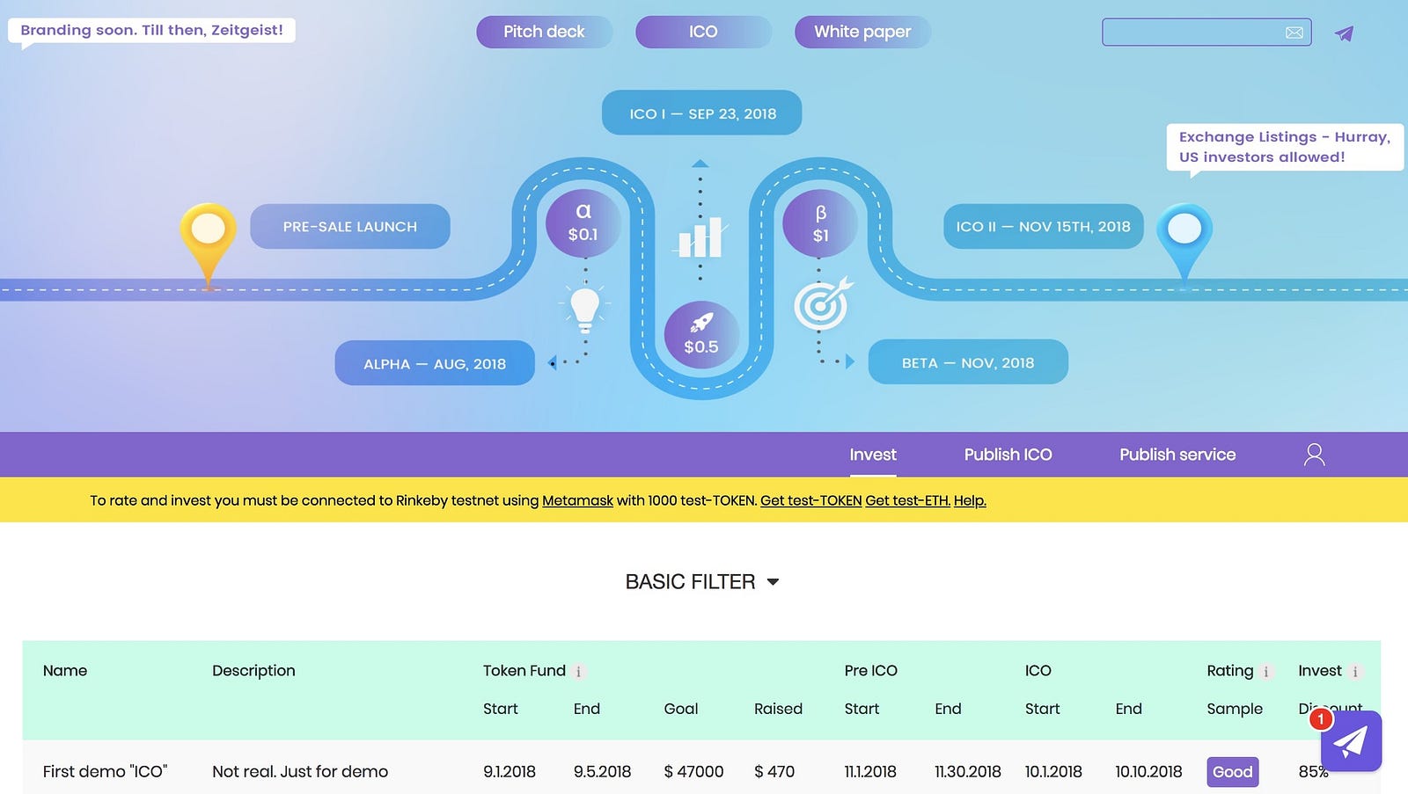The height and width of the screenshot is (794, 1408).
Task: Expand the BASIC FILTER dropdown
Action: pyautogui.click(x=702, y=582)
